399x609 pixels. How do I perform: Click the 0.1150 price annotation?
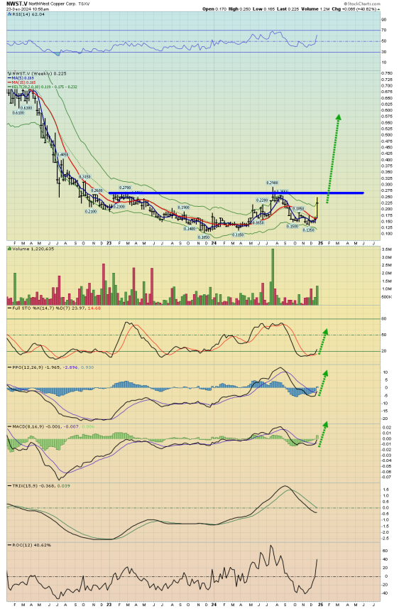coord(238,235)
